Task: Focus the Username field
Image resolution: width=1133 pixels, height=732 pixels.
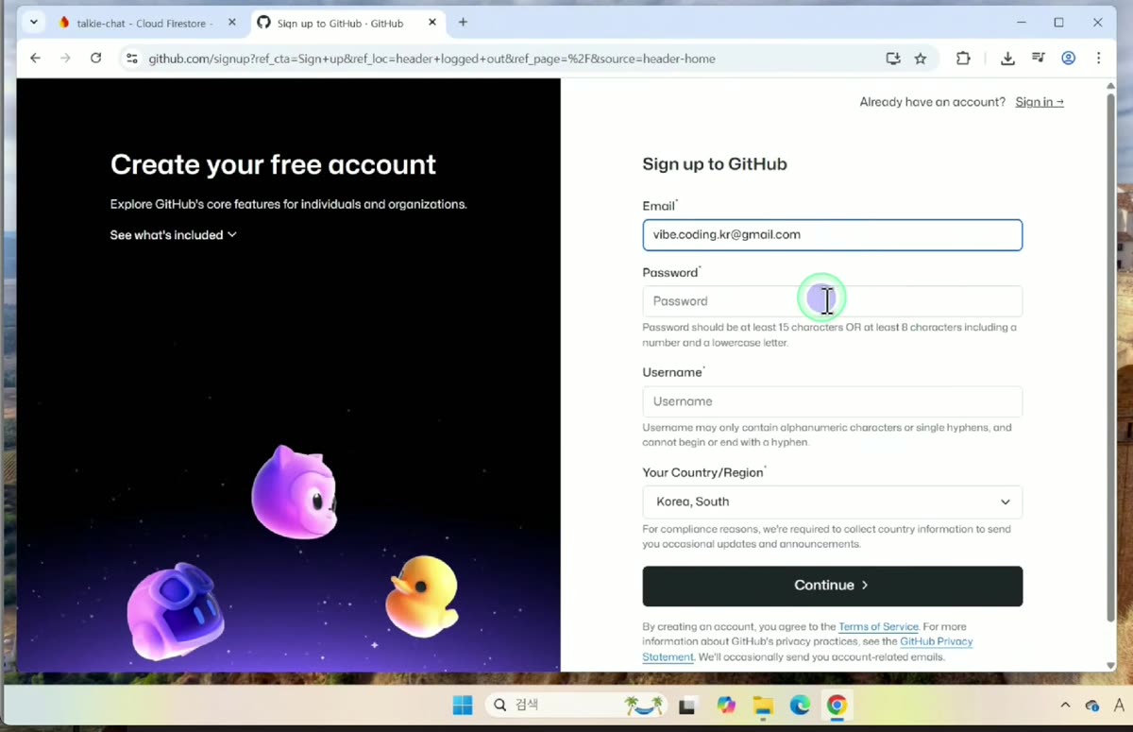Action: point(832,401)
